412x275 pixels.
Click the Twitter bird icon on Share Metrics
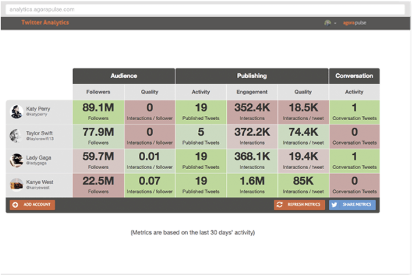334,204
